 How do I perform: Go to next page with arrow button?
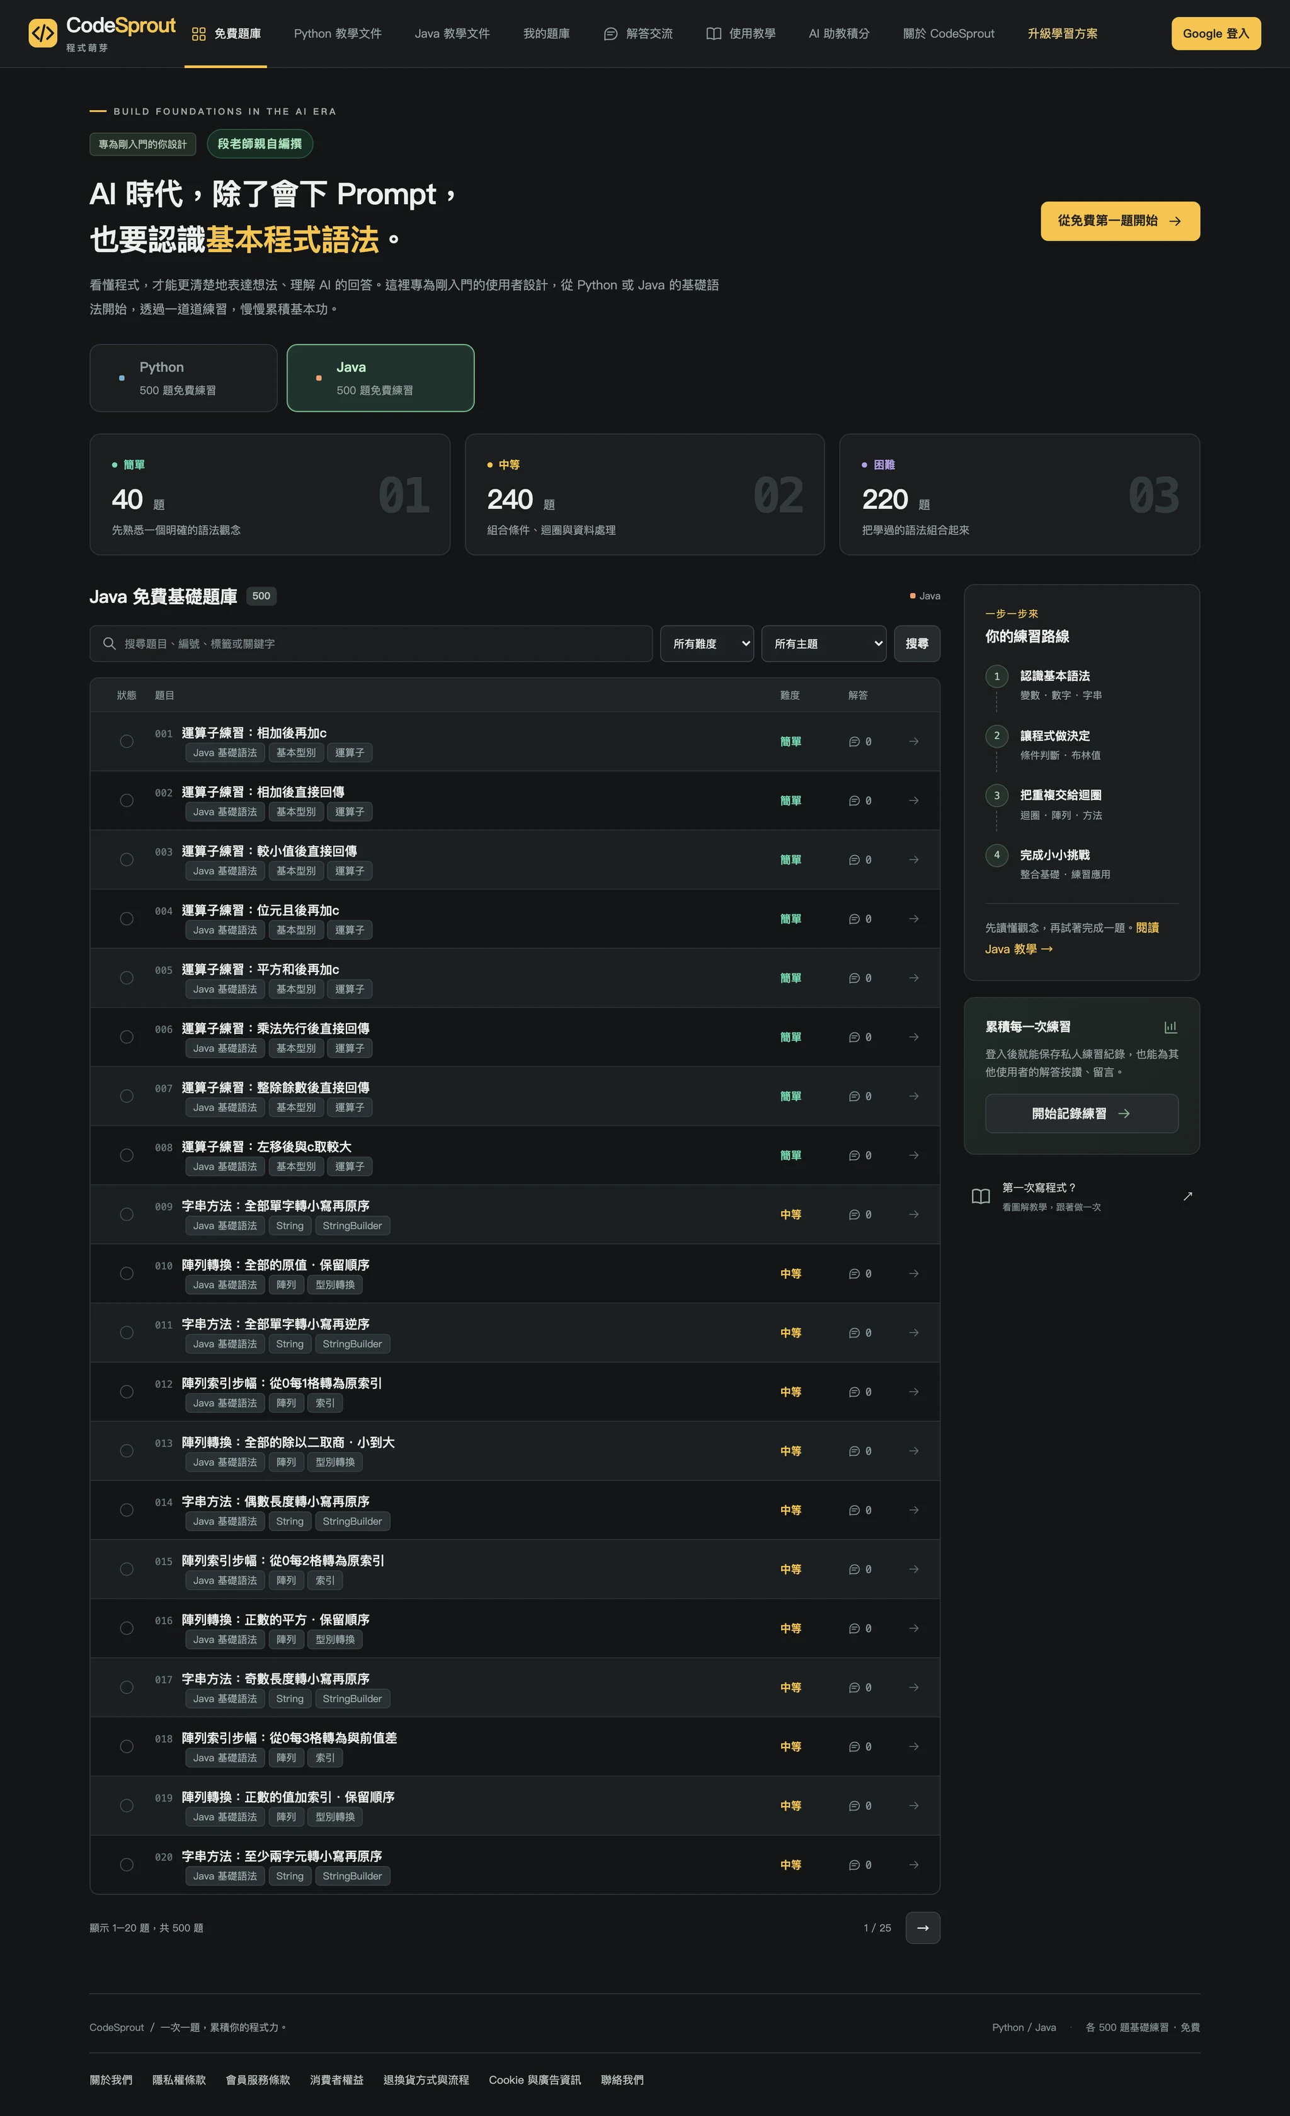click(x=922, y=1928)
